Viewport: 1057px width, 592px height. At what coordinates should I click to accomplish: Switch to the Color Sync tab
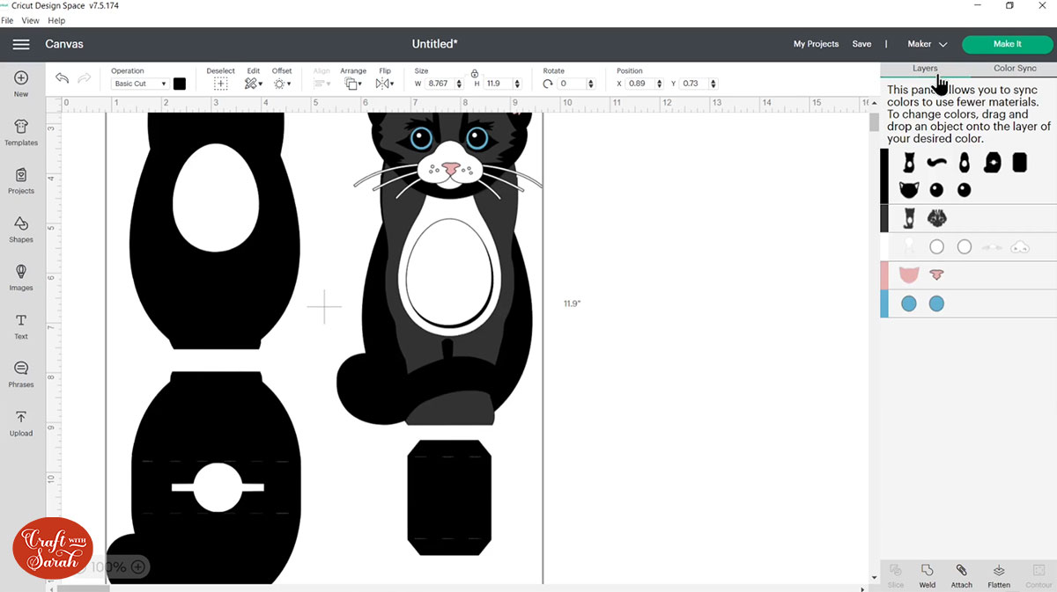click(1015, 68)
